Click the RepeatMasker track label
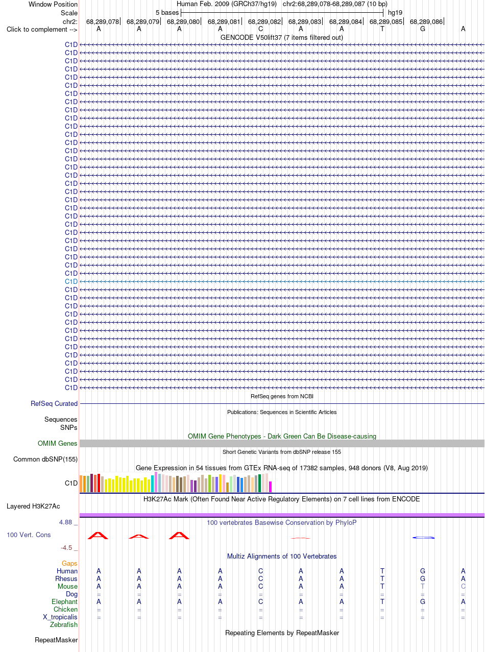This screenshot has height=652, width=485. pos(56,640)
